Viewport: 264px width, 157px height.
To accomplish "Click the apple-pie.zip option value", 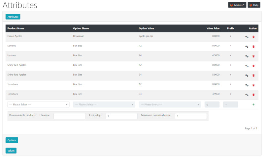I will pos(146,36).
